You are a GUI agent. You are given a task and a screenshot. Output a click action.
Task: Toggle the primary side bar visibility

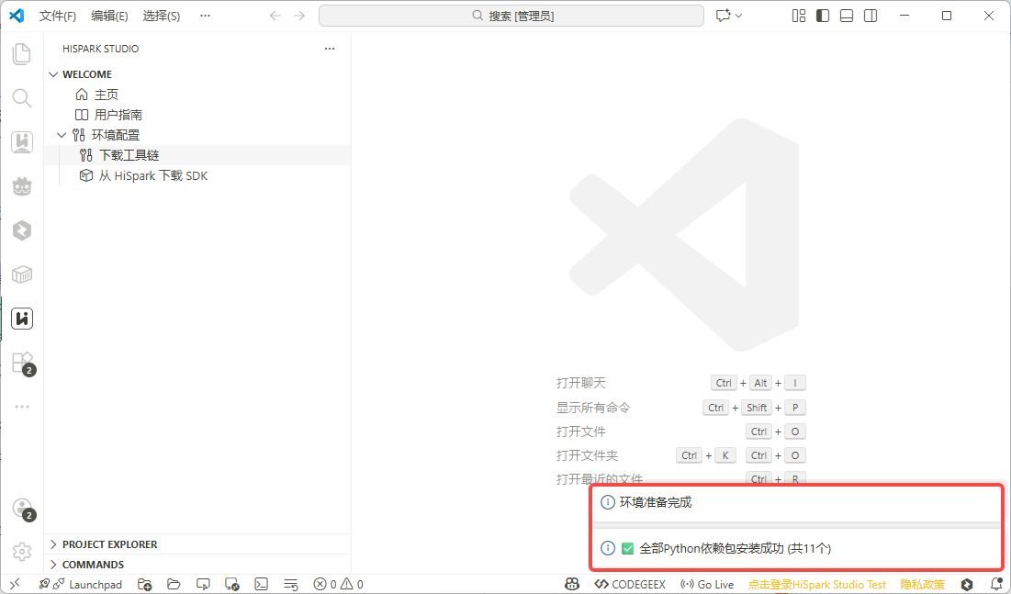coord(823,16)
